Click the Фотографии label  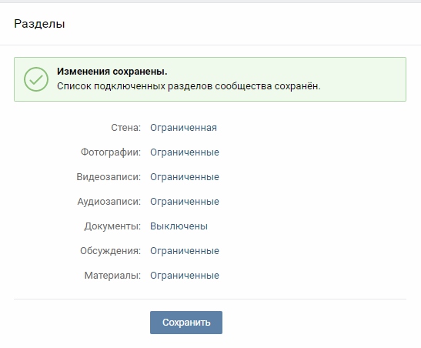111,152
